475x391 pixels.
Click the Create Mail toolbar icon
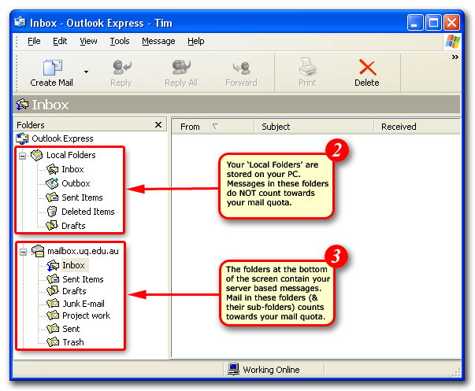[53, 68]
